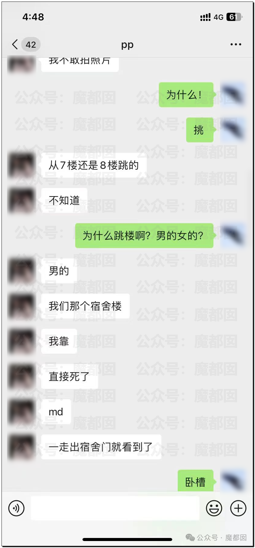The height and width of the screenshot is (548, 255).
Task: Open the three-dot chat options menu
Action: coord(236,44)
